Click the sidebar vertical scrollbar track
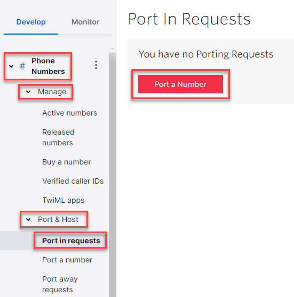Viewport: 294px width, 297px height. [112, 174]
